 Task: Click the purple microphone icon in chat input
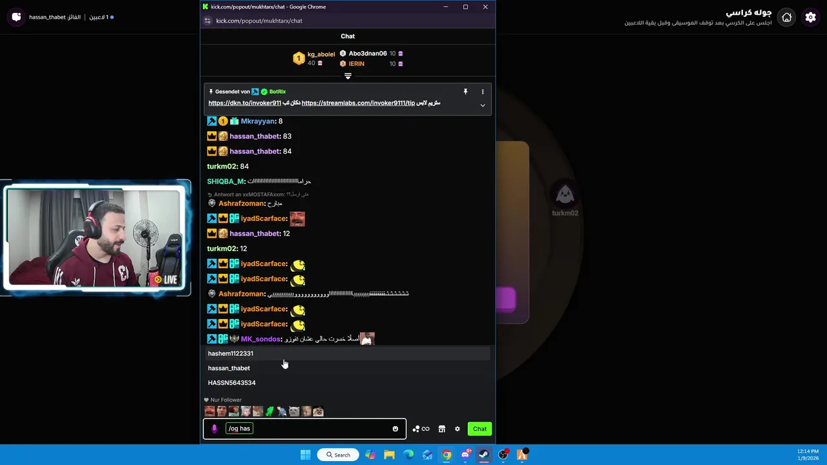pos(215,429)
